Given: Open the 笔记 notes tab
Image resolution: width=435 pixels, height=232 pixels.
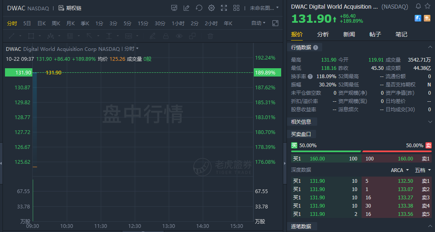Looking at the screenshot, I should pyautogui.click(x=401, y=34).
